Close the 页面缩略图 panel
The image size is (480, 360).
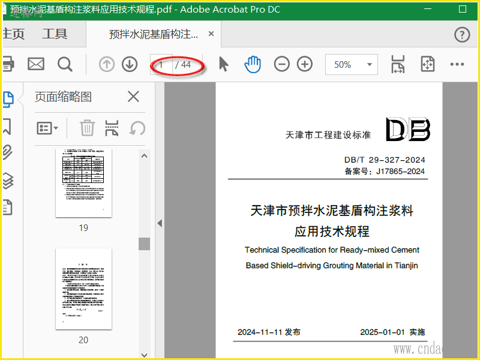point(133,97)
